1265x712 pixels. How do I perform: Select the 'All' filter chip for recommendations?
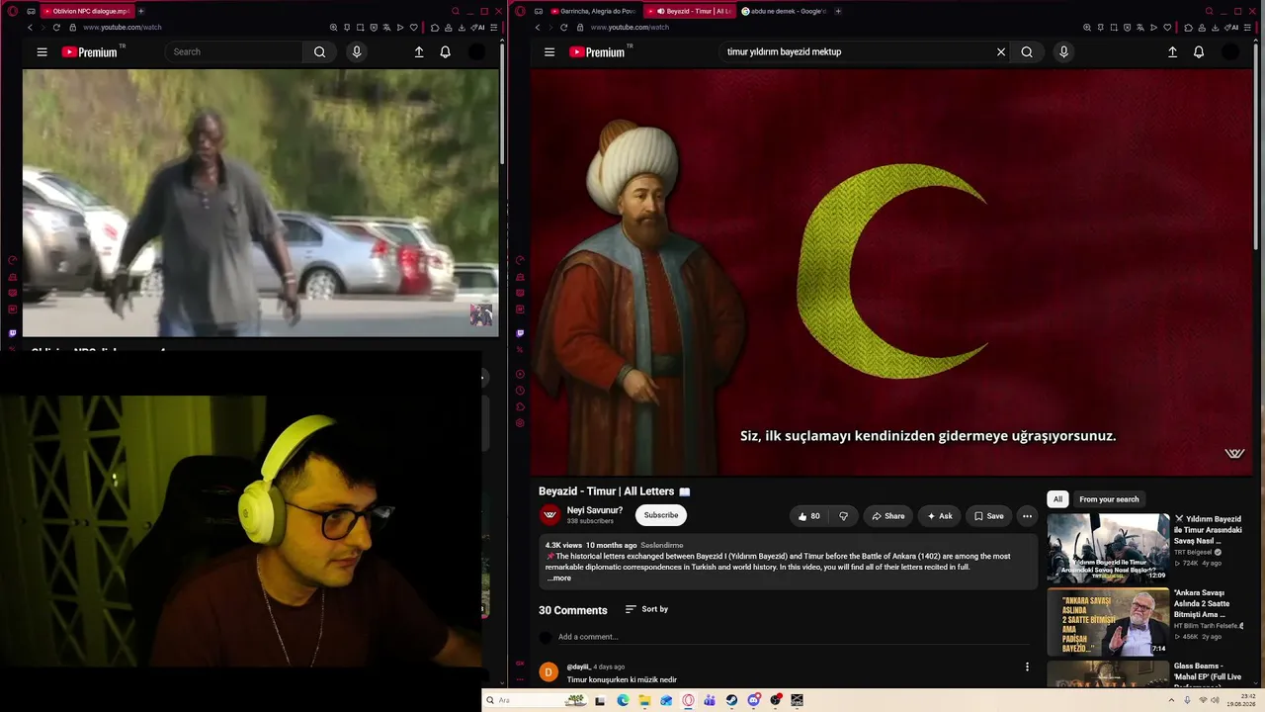pyautogui.click(x=1057, y=499)
